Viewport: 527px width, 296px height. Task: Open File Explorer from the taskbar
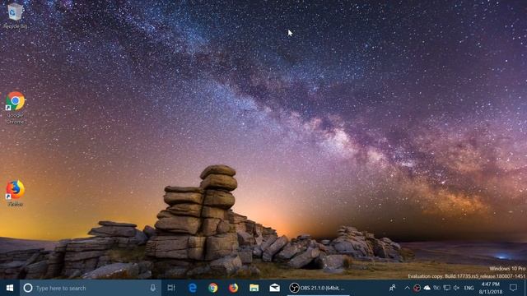pyautogui.click(x=254, y=288)
